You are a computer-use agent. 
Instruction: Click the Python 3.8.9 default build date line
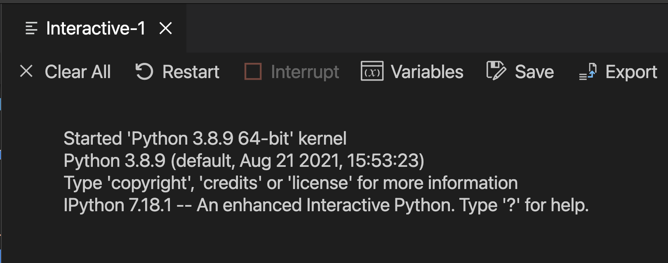pos(244,161)
